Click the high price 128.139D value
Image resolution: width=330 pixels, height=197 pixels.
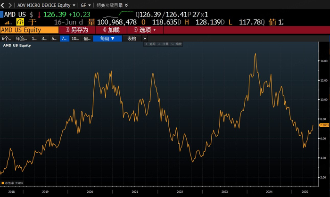[210, 22]
